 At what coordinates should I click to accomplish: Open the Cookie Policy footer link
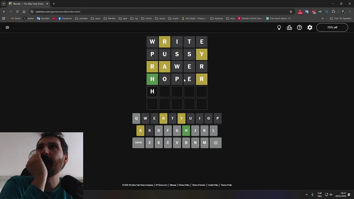point(213,185)
